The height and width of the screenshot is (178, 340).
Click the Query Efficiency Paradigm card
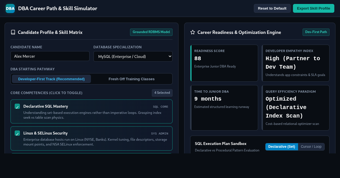coord(296,108)
